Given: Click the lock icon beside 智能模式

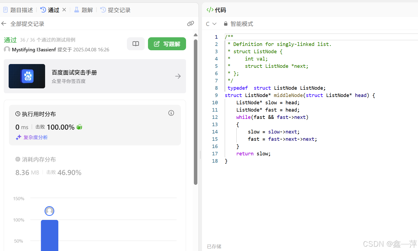Looking at the screenshot, I should pos(226,24).
